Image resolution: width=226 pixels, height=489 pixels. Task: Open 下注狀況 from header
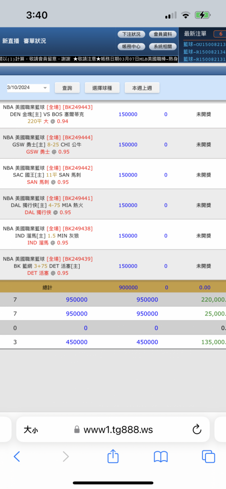(131, 34)
